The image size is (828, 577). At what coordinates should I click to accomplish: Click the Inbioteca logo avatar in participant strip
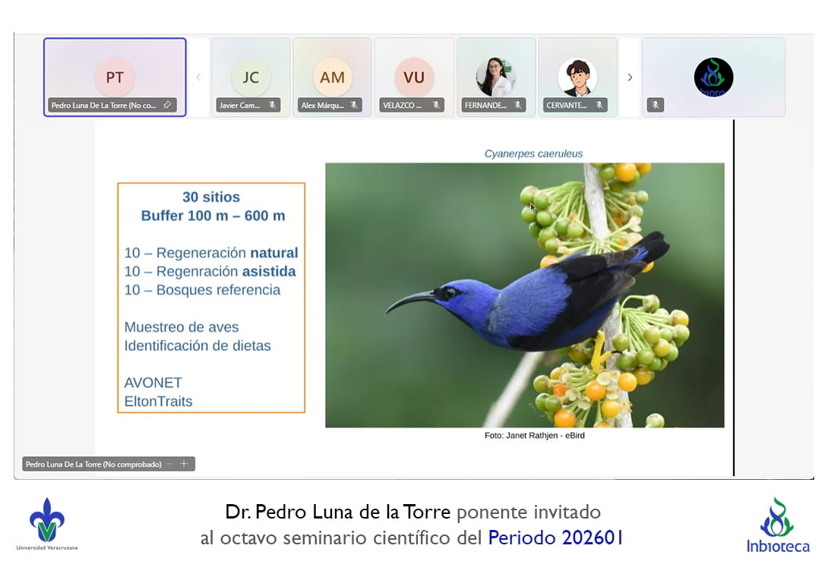coord(713,77)
